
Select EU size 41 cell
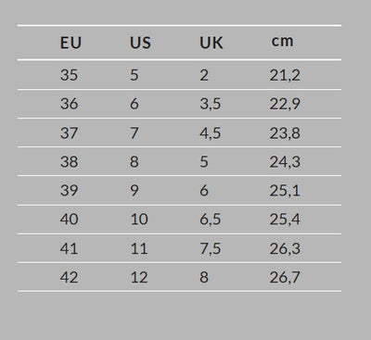(x=69, y=248)
